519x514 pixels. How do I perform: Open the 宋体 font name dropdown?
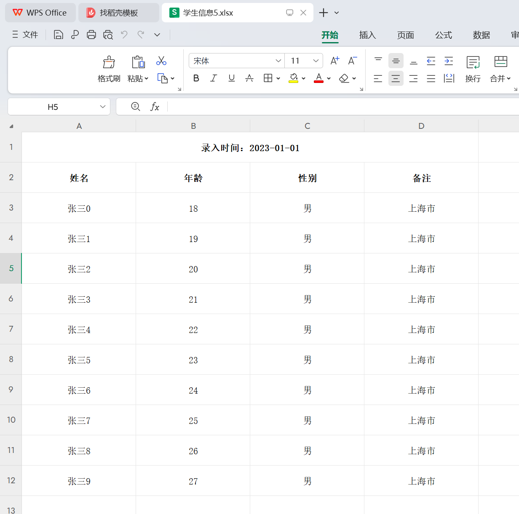click(x=278, y=61)
